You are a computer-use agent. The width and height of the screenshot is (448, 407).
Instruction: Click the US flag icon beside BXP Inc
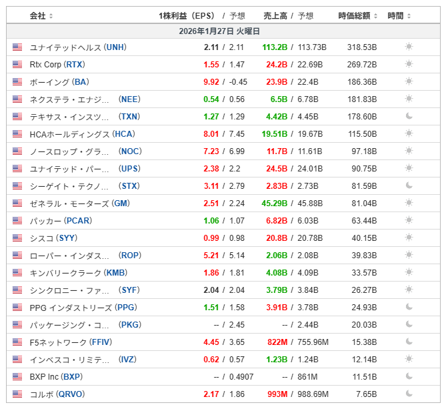click(17, 377)
